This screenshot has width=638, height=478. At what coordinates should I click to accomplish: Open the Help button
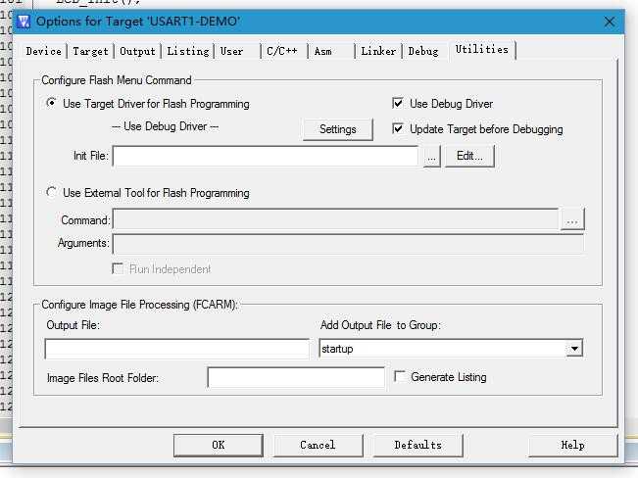(x=573, y=446)
